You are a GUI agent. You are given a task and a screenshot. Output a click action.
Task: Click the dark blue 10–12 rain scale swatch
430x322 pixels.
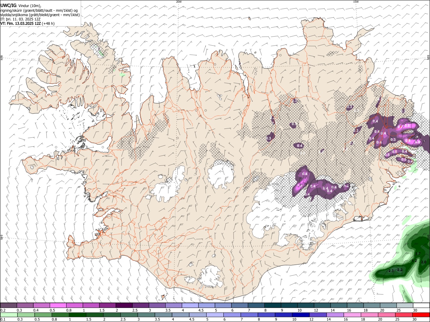point(300,315)
